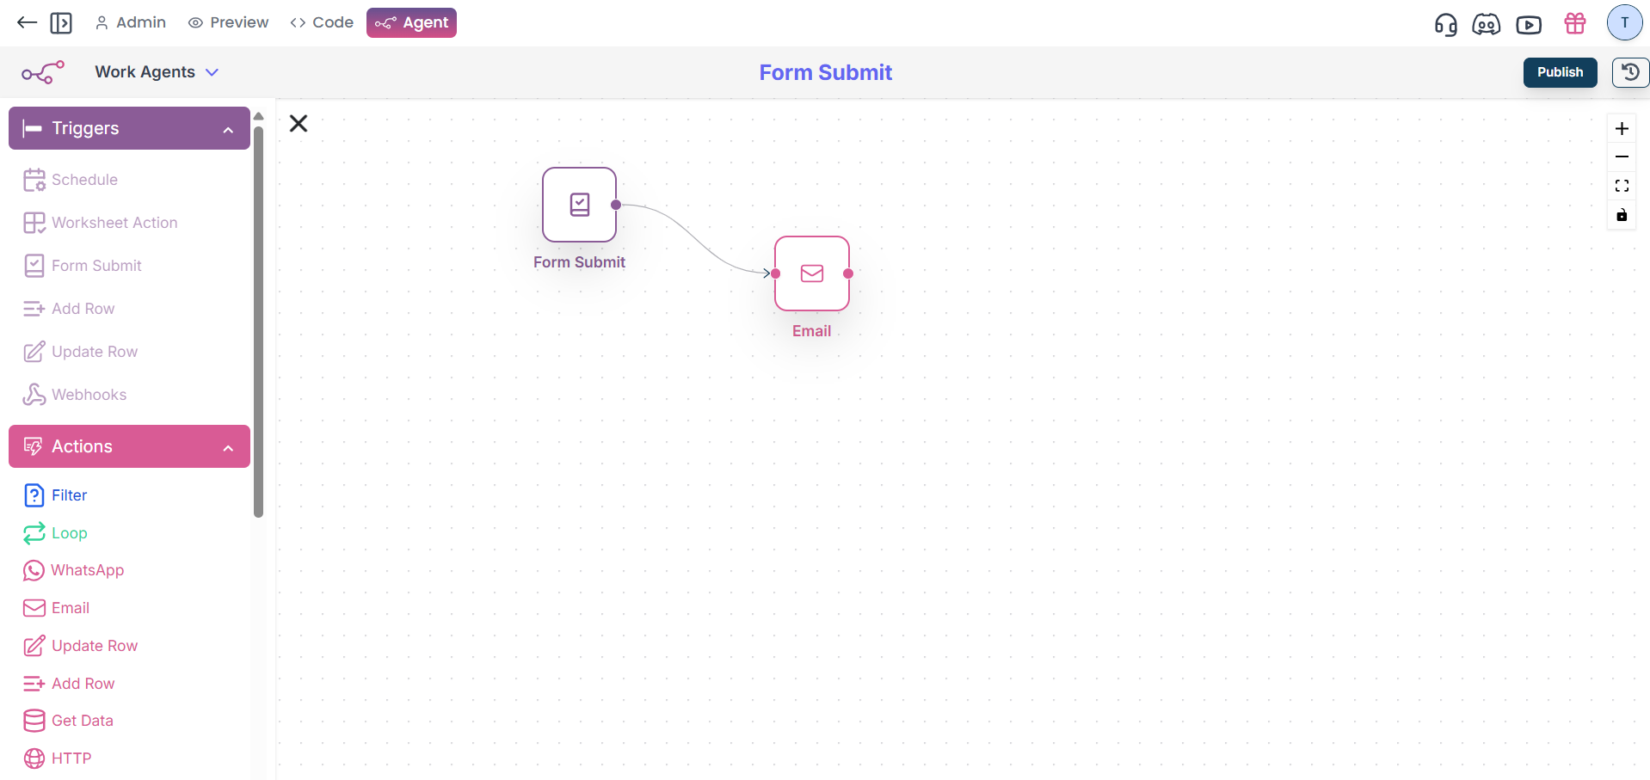Select the Email node on canvas

click(811, 273)
